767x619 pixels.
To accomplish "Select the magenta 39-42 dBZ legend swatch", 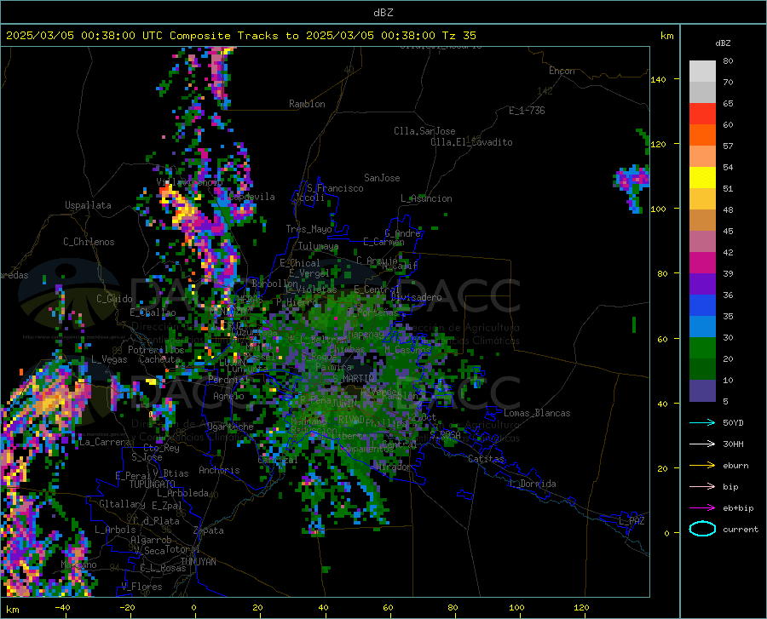I will 702,263.
